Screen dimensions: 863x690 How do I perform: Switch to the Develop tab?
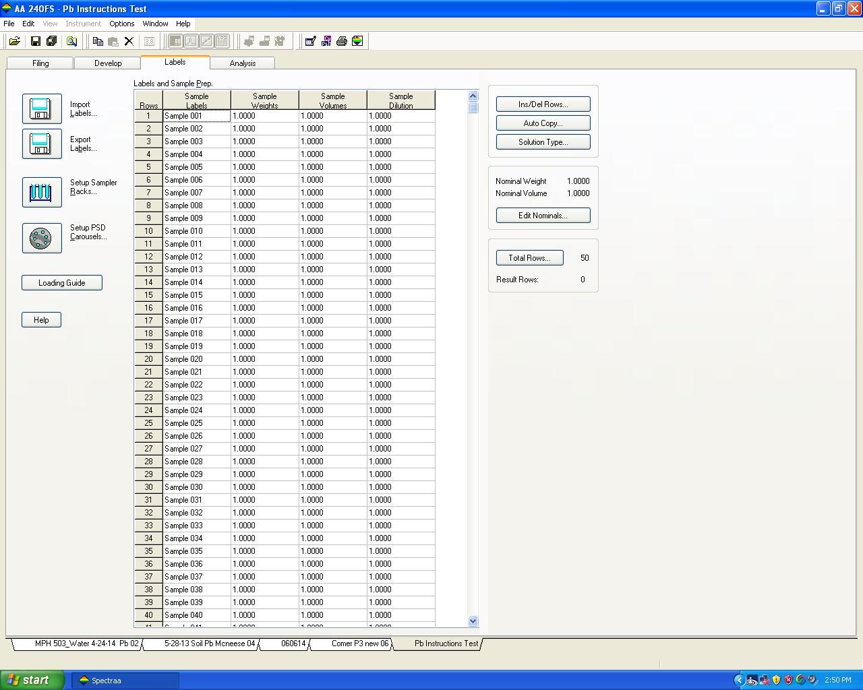coord(108,63)
